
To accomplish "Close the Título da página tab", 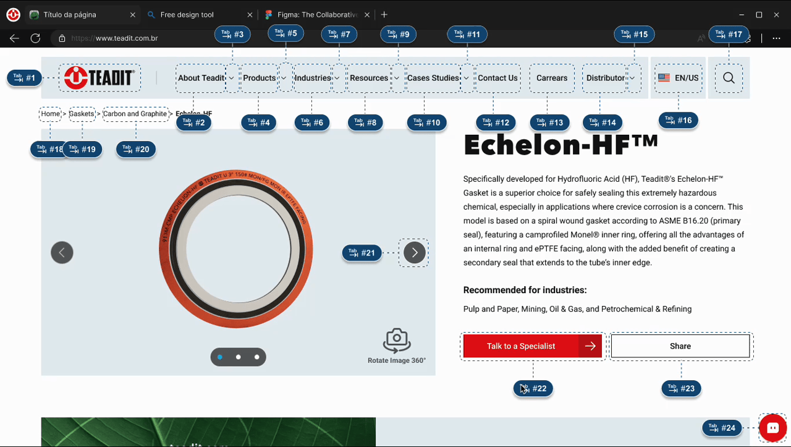I will click(132, 15).
